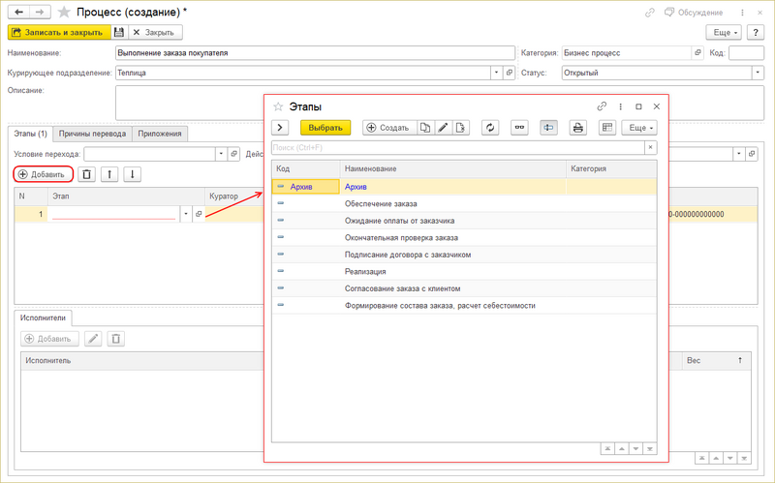
Task: Open Курирующее подразделение dropdown list
Action: tap(497, 73)
